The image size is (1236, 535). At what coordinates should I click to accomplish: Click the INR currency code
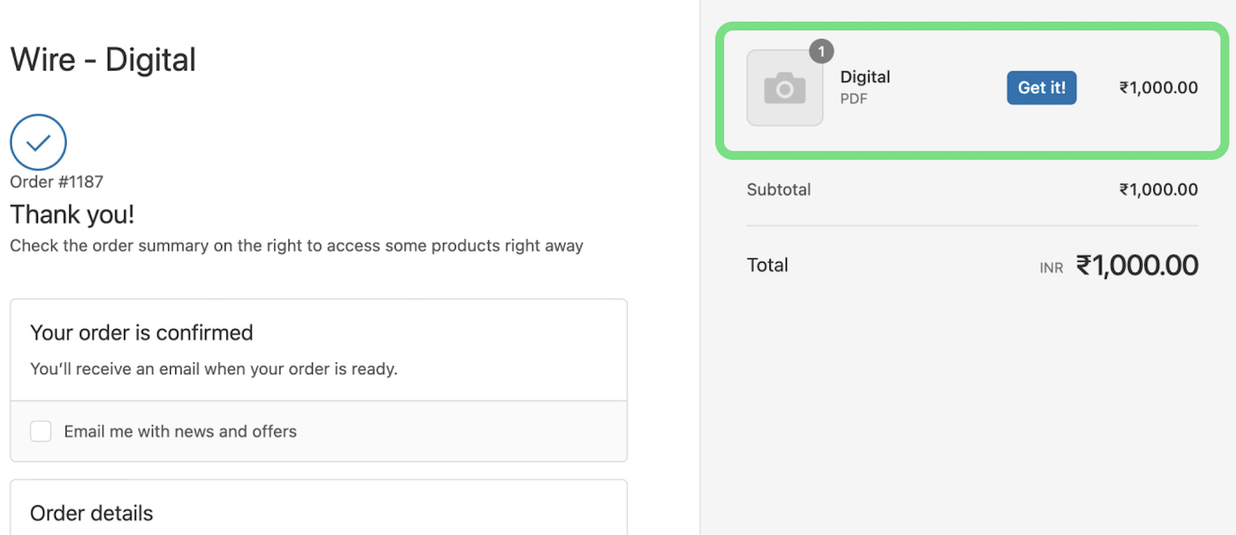1051,268
